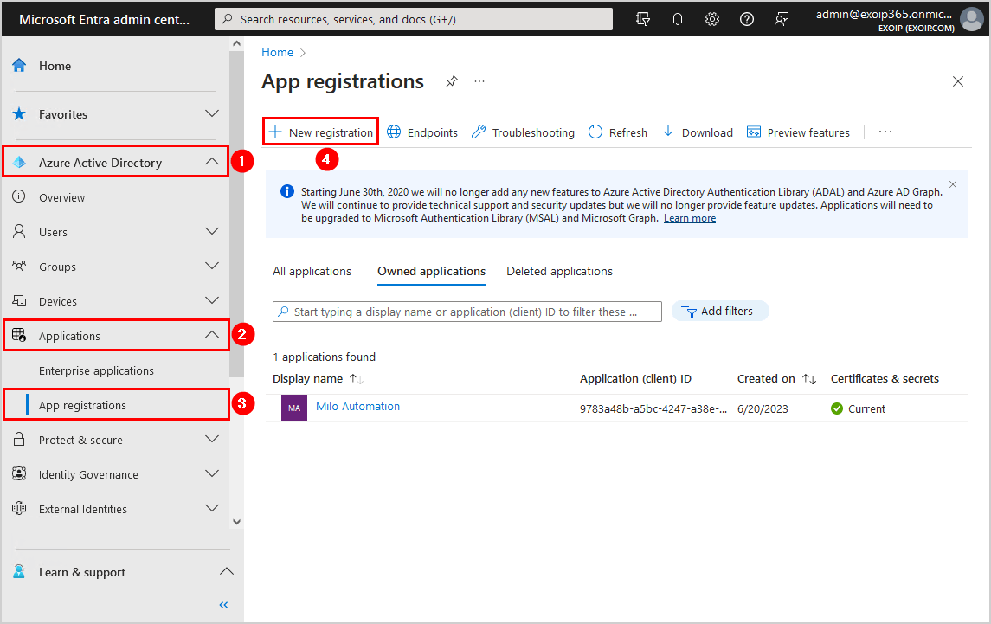Click the Add filters control
This screenshot has height=624, width=991.
coord(720,311)
